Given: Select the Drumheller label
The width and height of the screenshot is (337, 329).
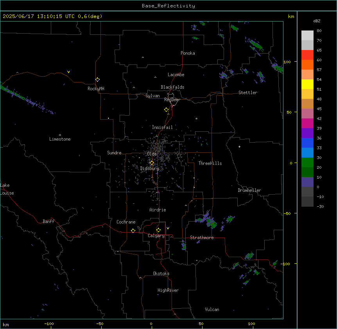Looking at the screenshot, I should (x=249, y=190).
